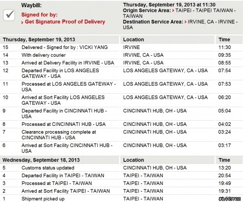Click the red arrow before Get Signature
The height and width of the screenshot is (202, 243).
(x=22, y=22)
